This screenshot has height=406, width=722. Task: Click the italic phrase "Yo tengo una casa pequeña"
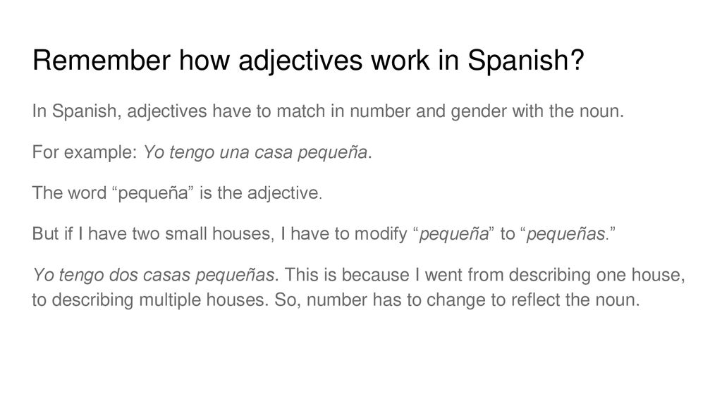click(255, 152)
